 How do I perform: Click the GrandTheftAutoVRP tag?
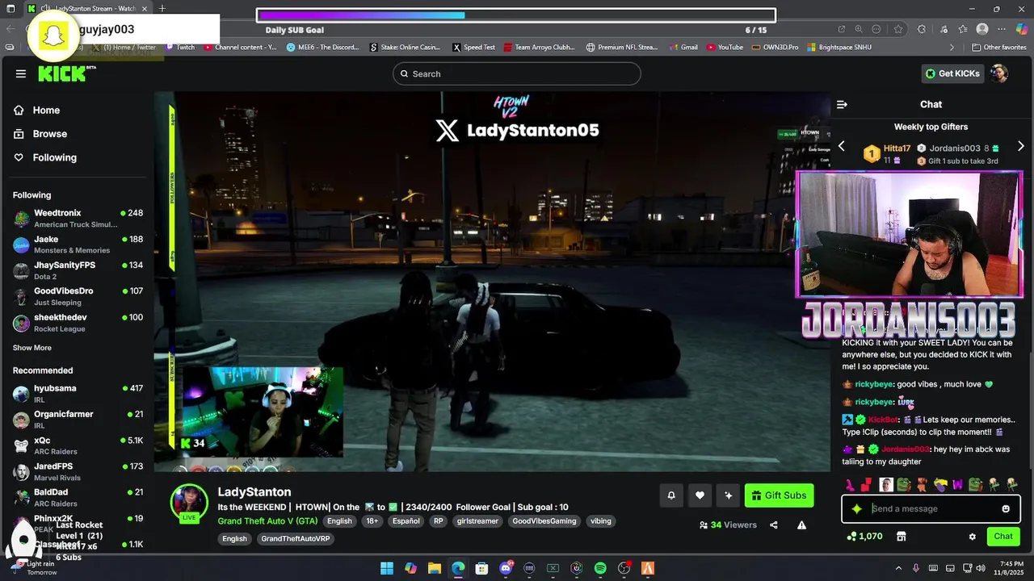point(296,538)
